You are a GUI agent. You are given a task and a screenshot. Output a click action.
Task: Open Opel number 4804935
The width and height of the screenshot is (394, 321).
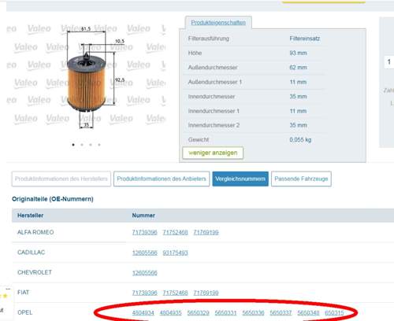pos(170,313)
